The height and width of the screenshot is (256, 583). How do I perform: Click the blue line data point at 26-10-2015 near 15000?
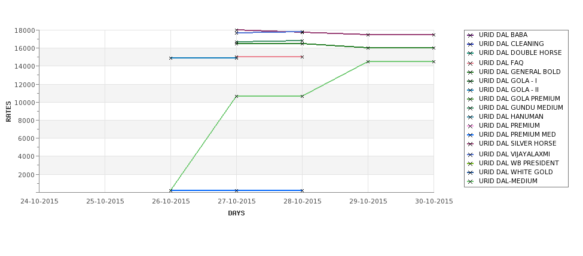(170, 58)
